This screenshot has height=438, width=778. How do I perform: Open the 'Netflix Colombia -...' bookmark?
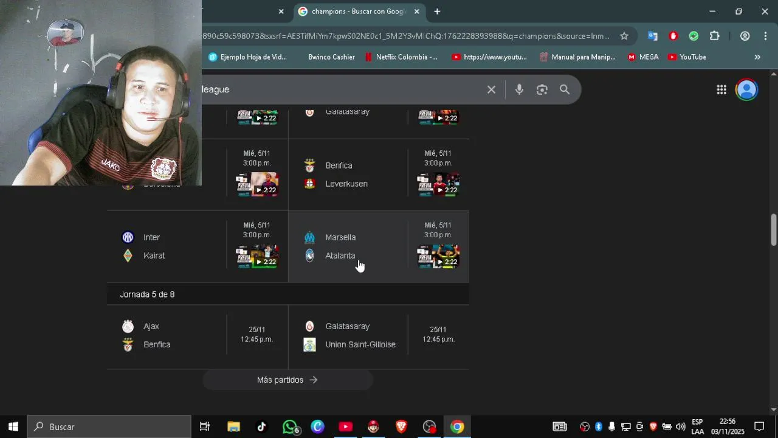click(x=401, y=57)
